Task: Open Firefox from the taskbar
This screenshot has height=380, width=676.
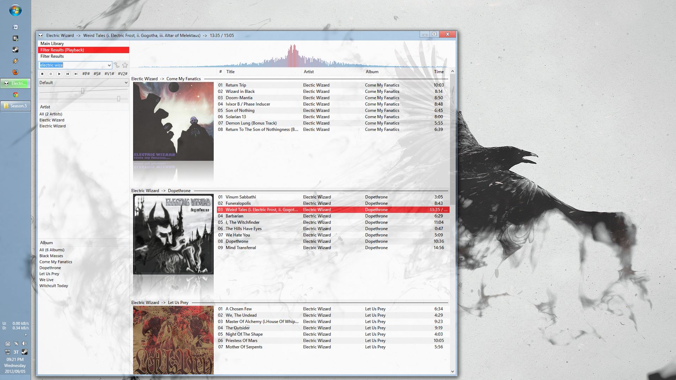Action: [x=15, y=72]
